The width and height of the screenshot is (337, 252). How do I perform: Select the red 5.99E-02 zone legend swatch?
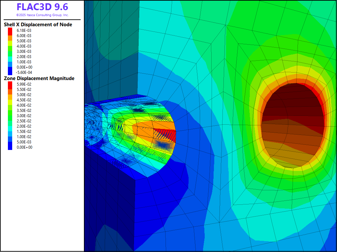tap(10, 84)
